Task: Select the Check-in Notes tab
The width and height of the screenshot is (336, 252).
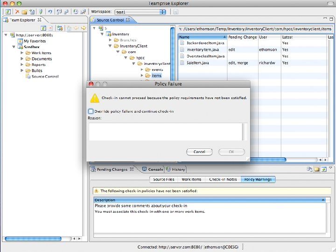Action: coord(223,179)
